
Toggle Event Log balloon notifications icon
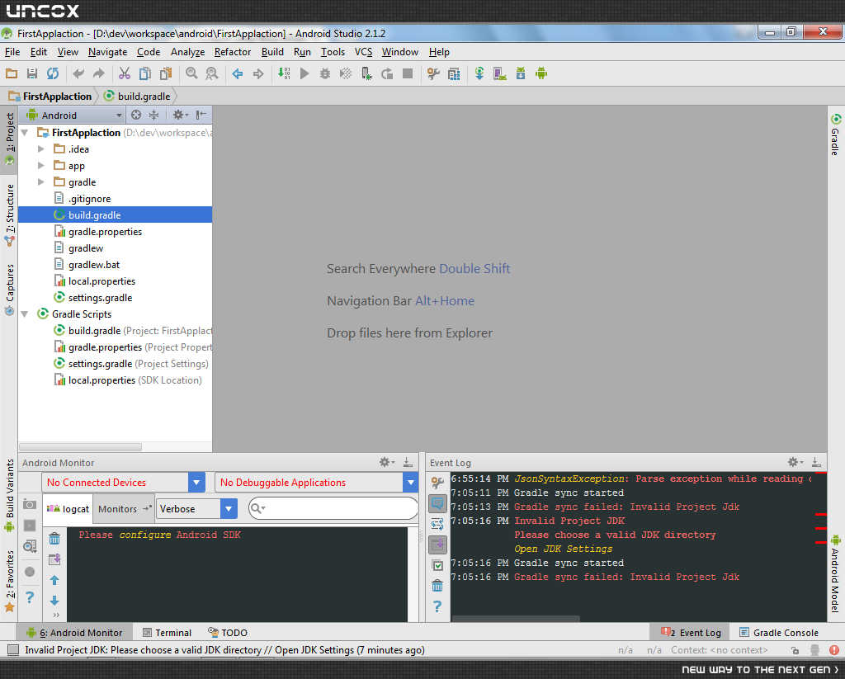(437, 504)
